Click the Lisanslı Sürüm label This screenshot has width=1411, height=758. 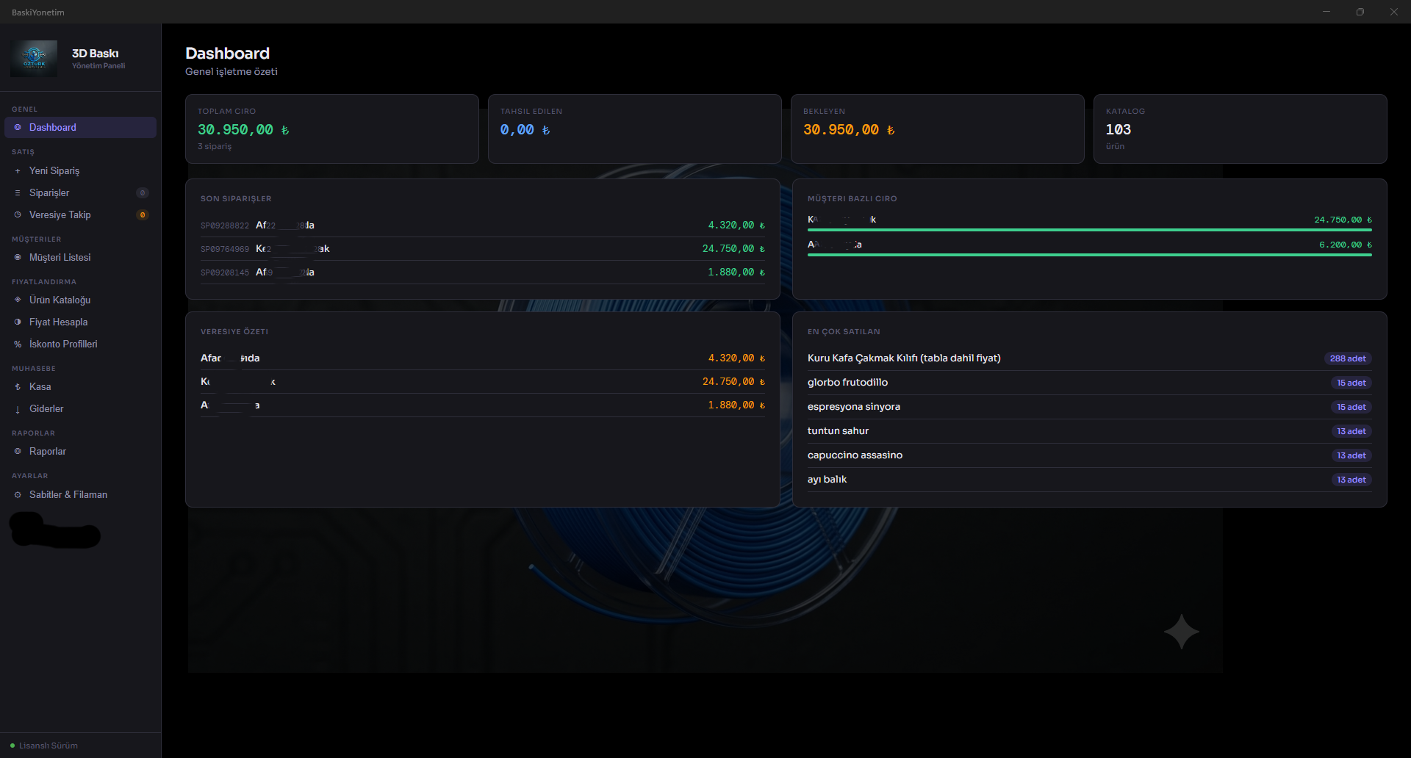pyautogui.click(x=49, y=745)
